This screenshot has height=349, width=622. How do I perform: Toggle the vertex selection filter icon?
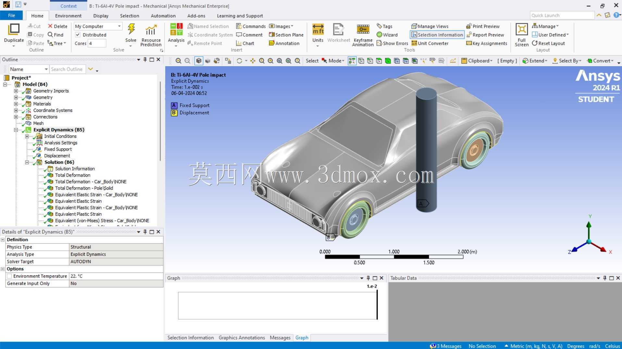[361, 61]
